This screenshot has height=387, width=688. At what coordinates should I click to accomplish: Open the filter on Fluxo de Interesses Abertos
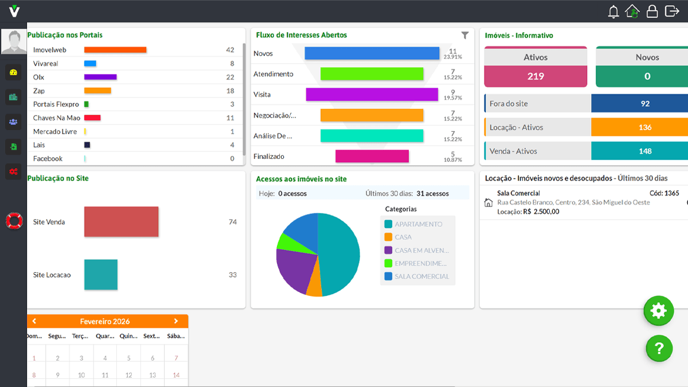[x=464, y=35]
